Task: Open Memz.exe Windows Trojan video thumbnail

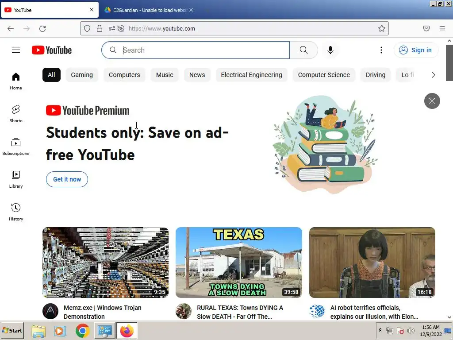Action: pos(105,263)
